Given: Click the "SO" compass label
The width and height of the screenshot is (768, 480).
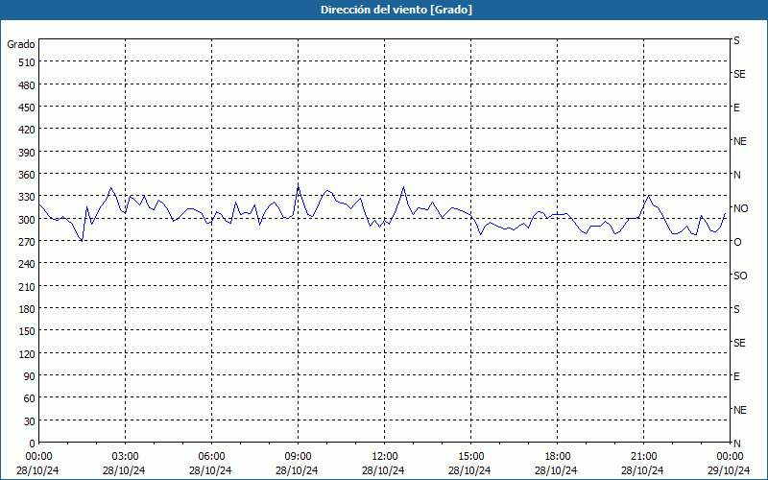Looking at the screenshot, I should coord(740,276).
